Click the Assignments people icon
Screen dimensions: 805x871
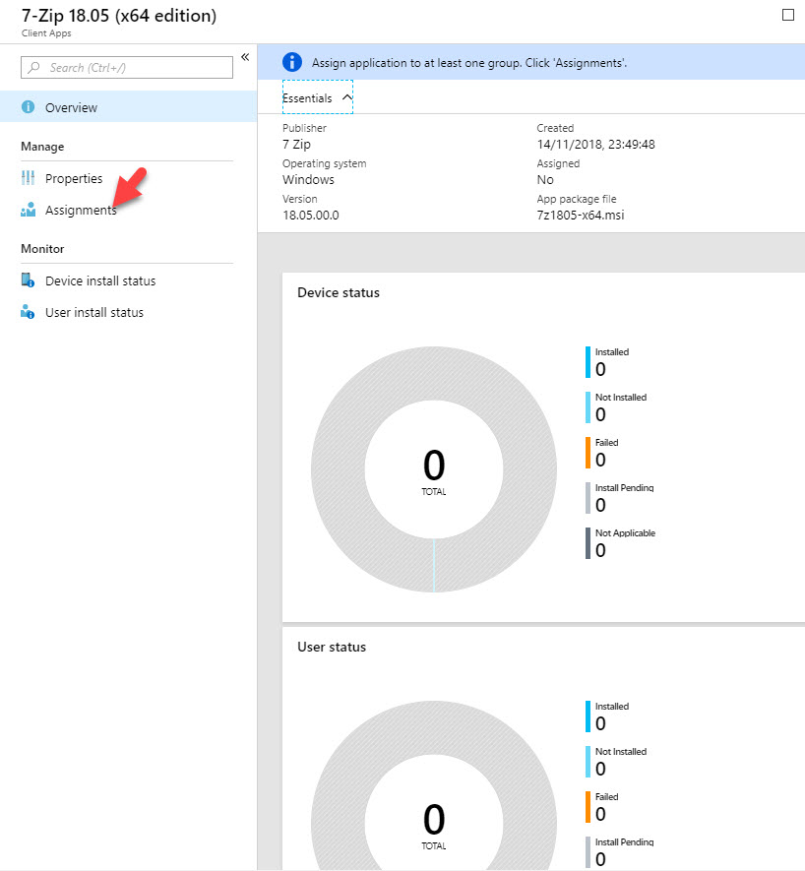tap(28, 210)
